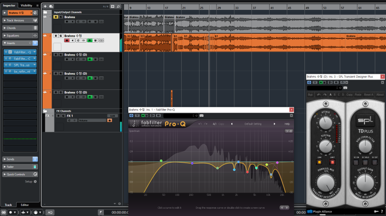This screenshot has width=386, height=216.
Task: Click Pro-Q redo arrow
Action: click(206, 124)
